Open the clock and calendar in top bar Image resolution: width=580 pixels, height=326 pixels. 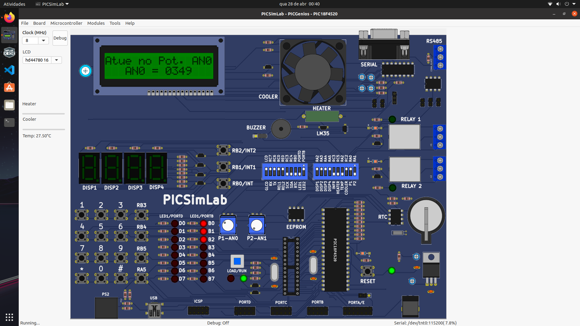pyautogui.click(x=299, y=4)
